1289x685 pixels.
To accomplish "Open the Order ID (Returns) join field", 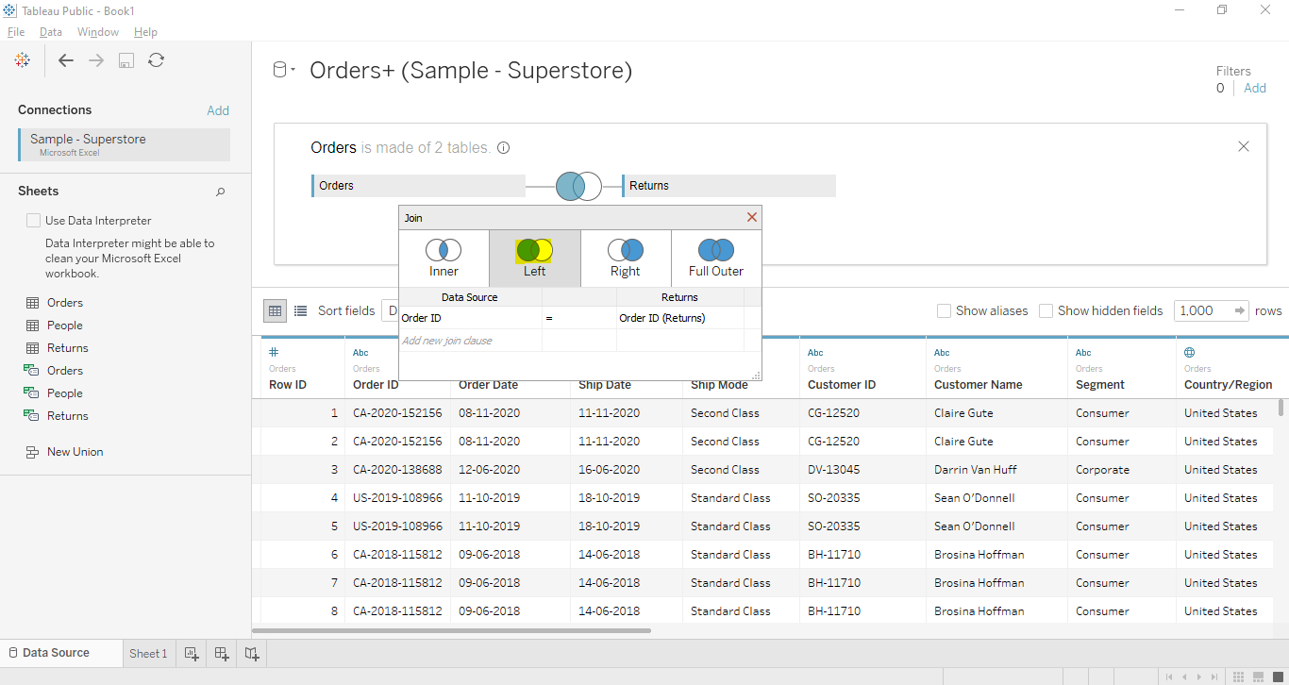I will [x=680, y=318].
